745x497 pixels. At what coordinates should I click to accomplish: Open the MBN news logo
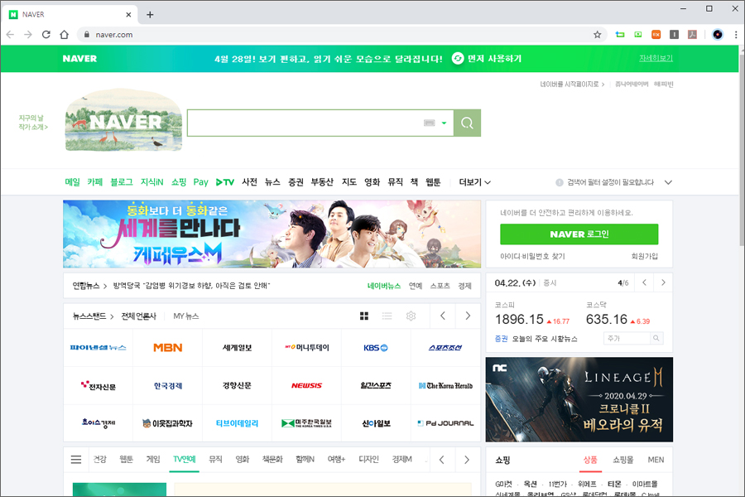tap(168, 348)
